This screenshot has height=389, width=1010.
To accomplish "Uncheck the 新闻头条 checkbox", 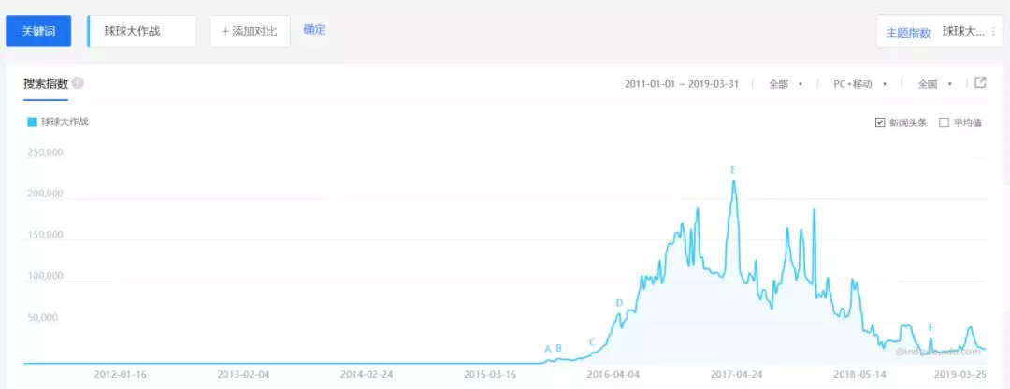I will click(880, 122).
